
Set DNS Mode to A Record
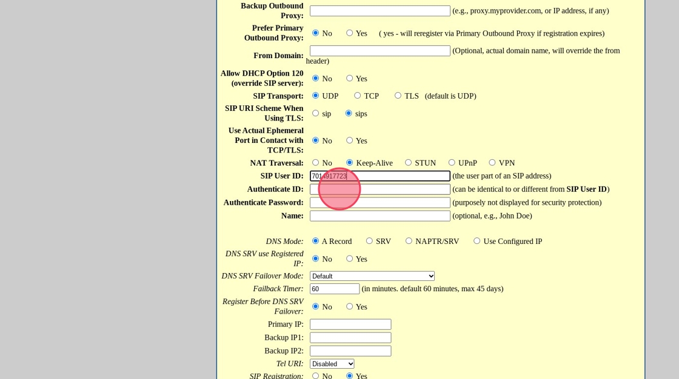315,240
